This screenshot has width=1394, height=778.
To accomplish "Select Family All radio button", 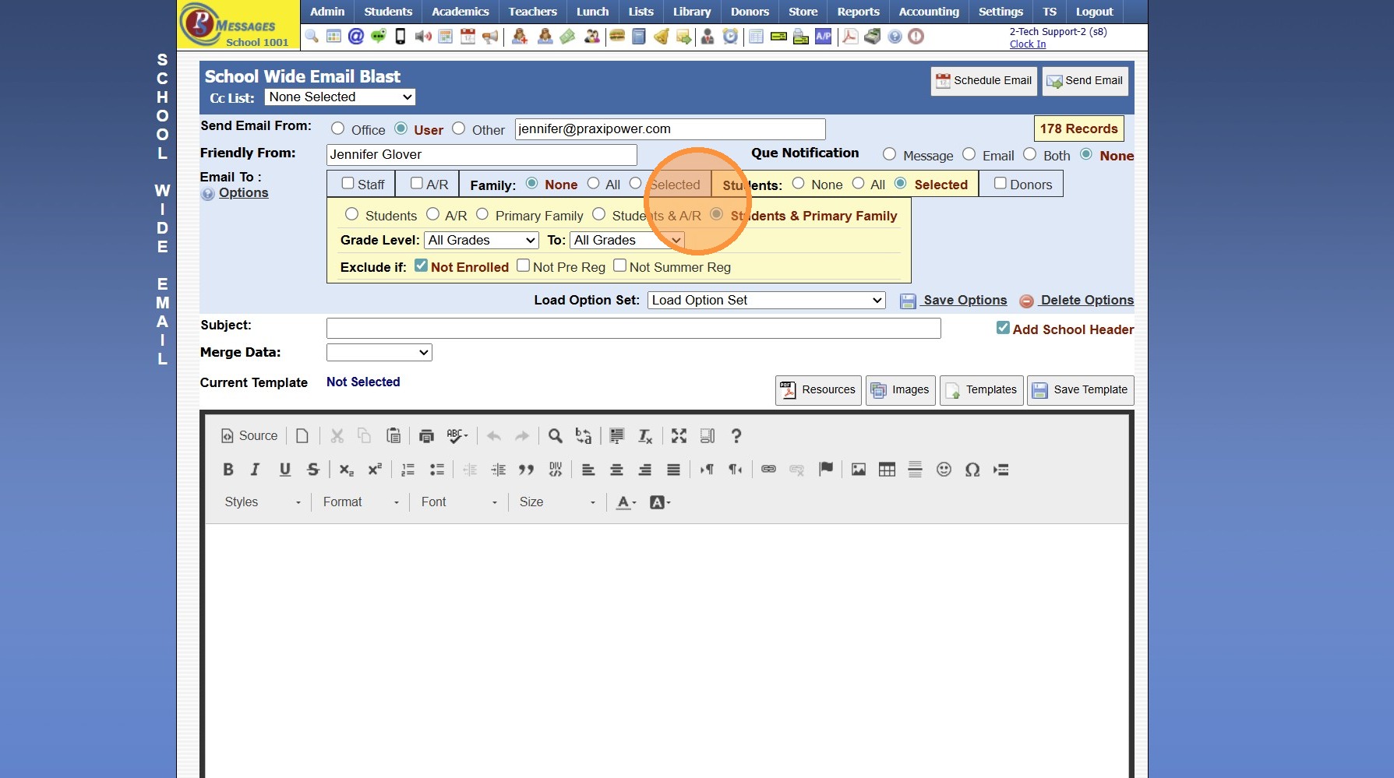I will (x=594, y=183).
